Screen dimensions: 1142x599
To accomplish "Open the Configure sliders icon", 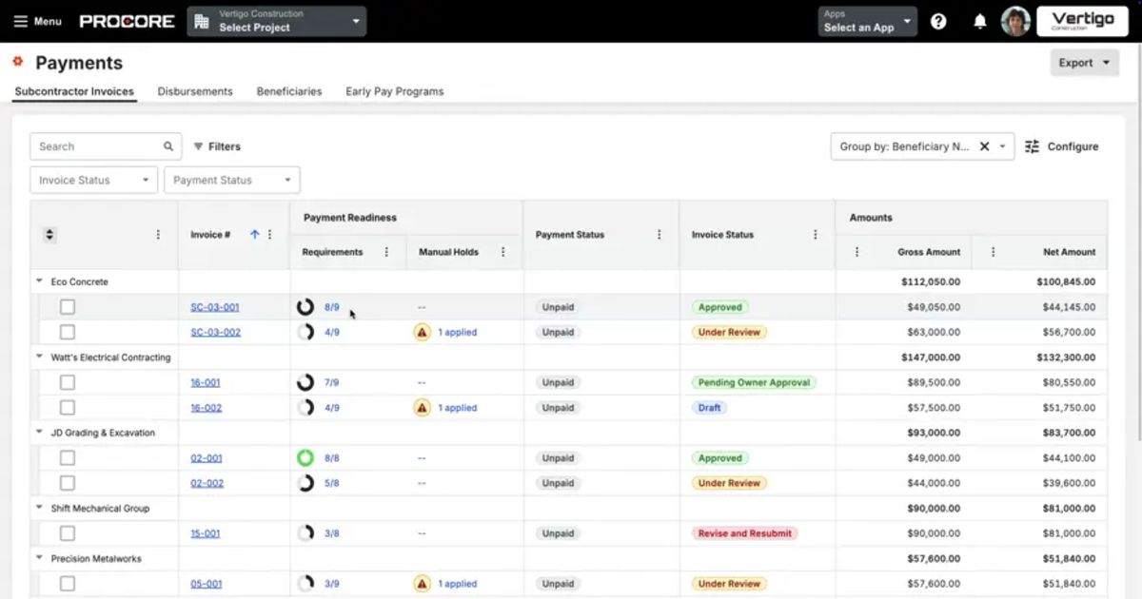I will [1033, 146].
